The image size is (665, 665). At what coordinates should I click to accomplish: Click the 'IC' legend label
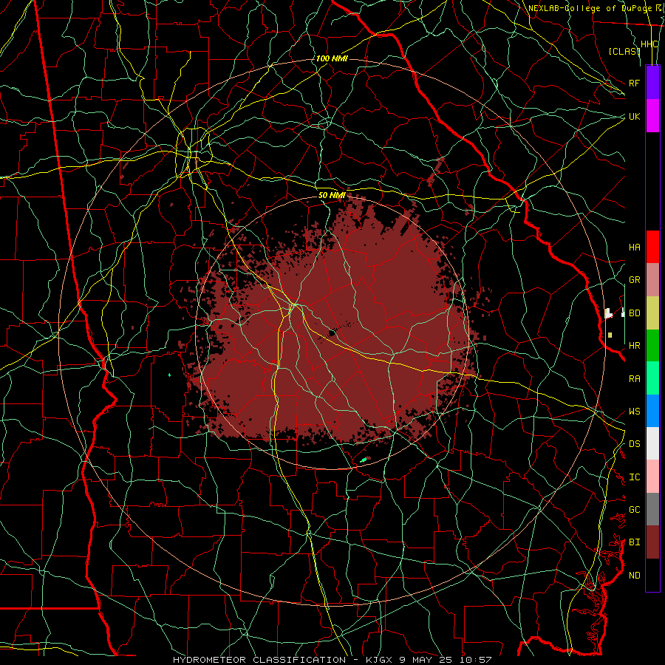coord(635,477)
